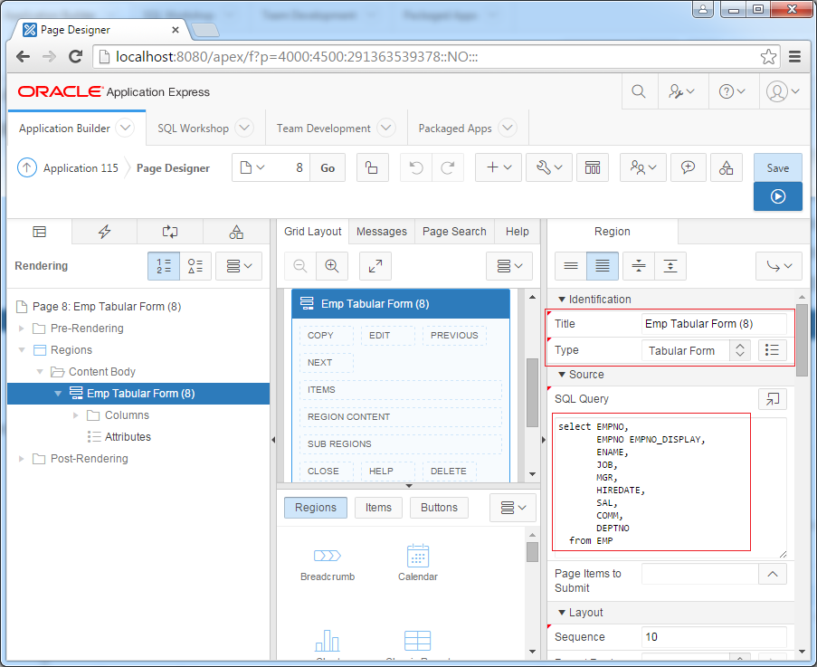
Task: Toggle group by processing order
Action: [164, 266]
